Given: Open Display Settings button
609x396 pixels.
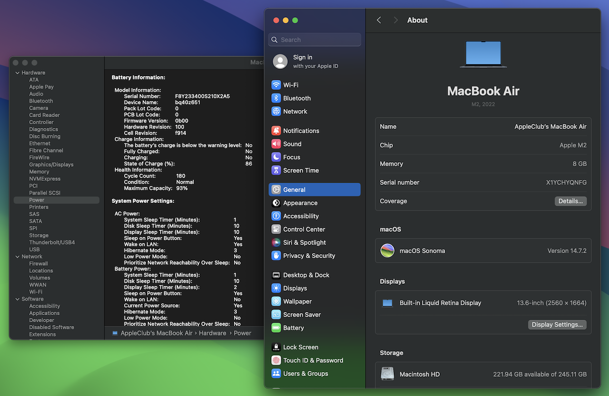Looking at the screenshot, I should (557, 325).
